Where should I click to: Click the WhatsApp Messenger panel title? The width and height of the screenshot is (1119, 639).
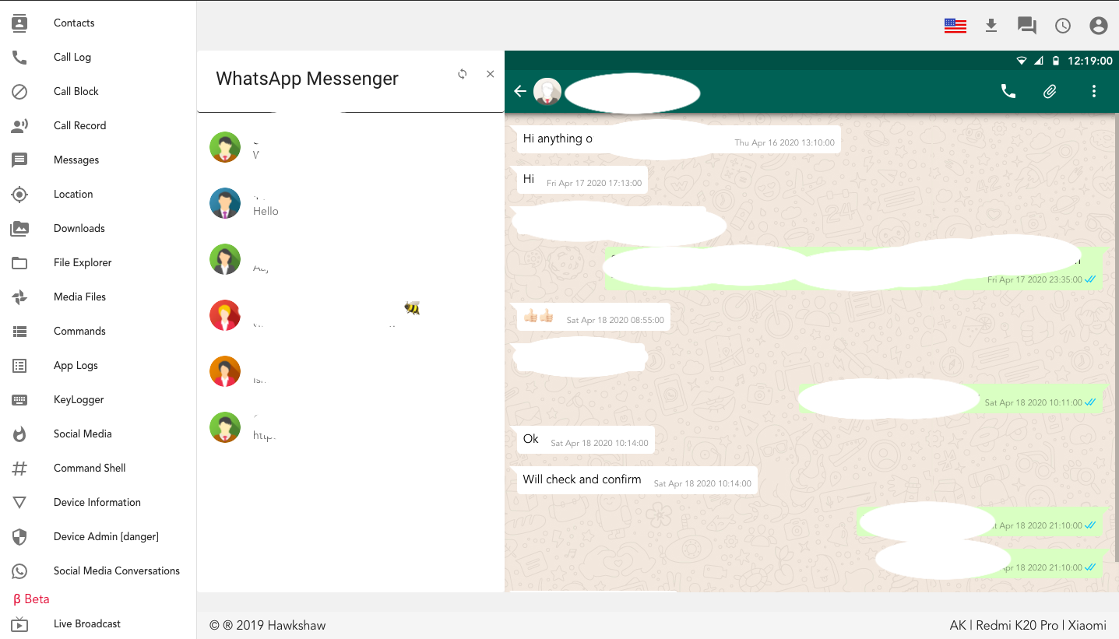click(307, 79)
